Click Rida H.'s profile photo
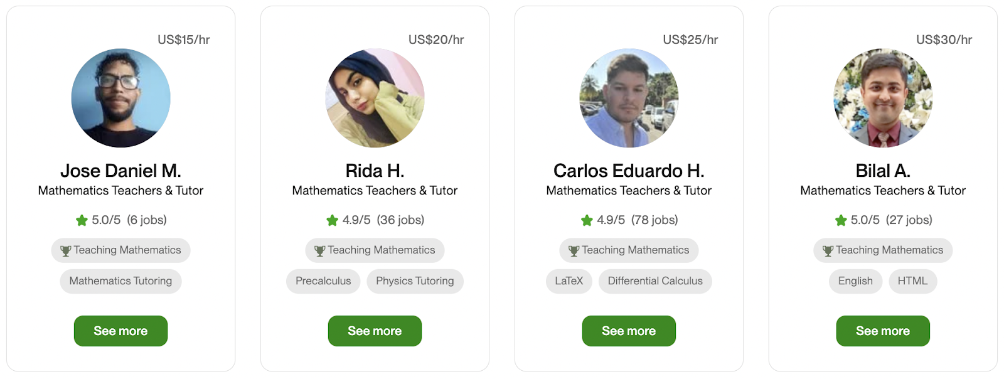Image resolution: width=1004 pixels, height=379 pixels. tap(375, 98)
